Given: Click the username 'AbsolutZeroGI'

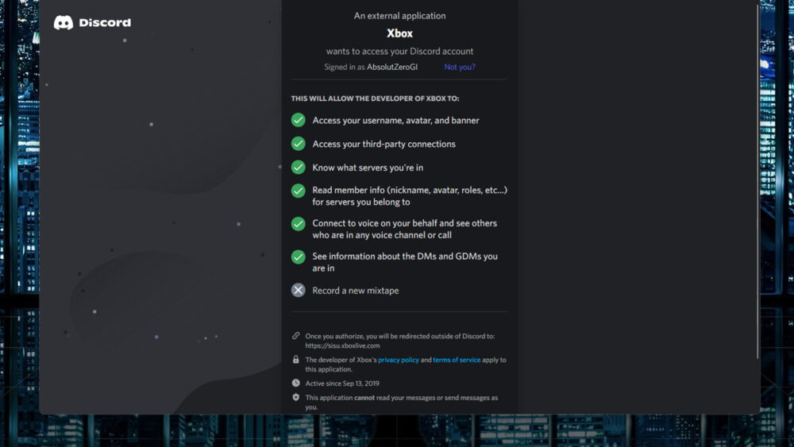Looking at the screenshot, I should (392, 67).
